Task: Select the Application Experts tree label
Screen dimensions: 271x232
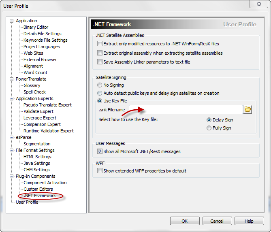Action: [34, 98]
